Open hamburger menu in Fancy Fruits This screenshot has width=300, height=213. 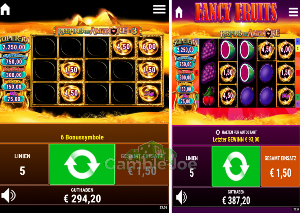click(293, 12)
